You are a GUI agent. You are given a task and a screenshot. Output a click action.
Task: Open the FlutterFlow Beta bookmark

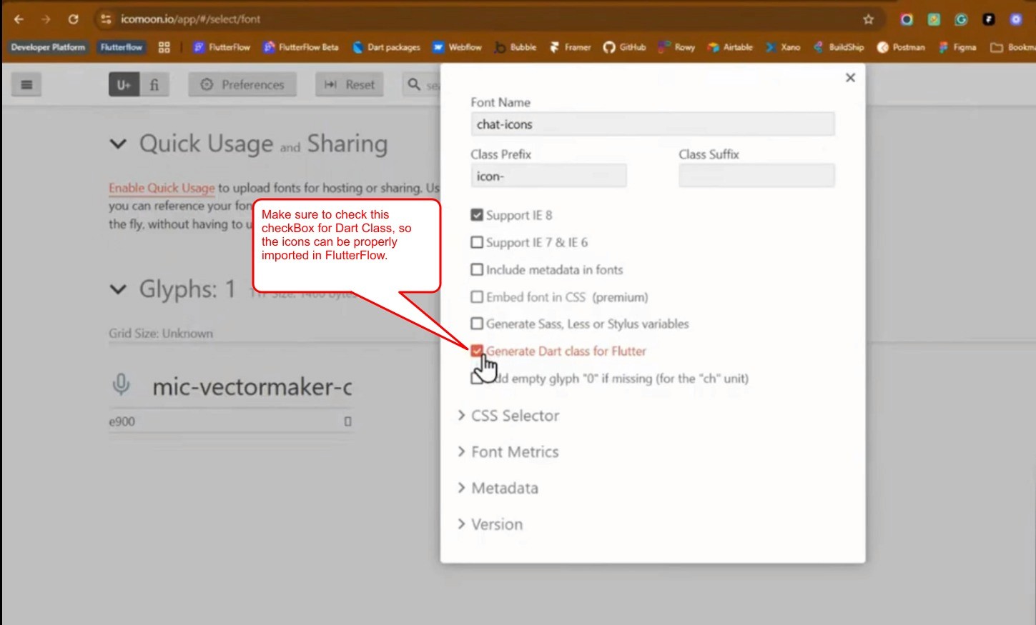[x=301, y=47]
